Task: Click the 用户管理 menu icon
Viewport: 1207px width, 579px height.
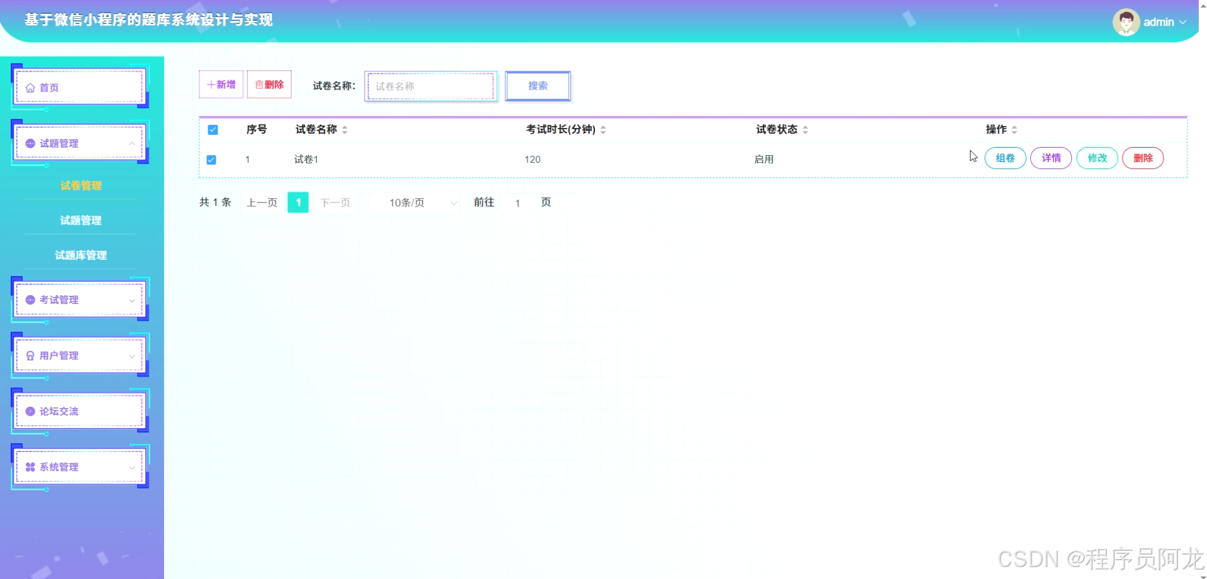Action: (x=30, y=356)
